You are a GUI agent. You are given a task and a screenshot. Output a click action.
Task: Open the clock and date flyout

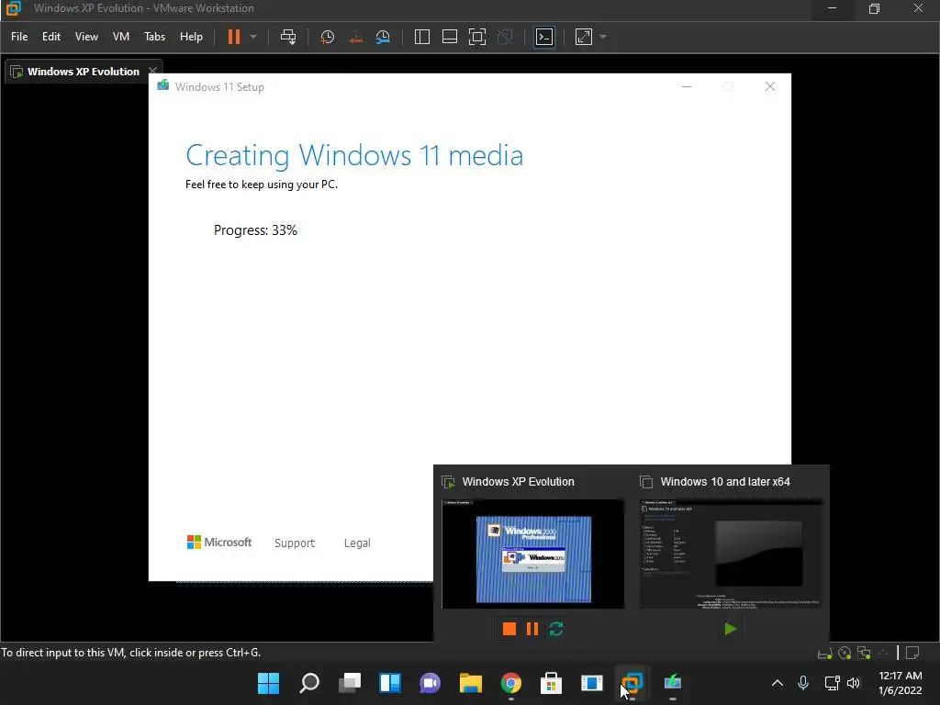pos(901,683)
